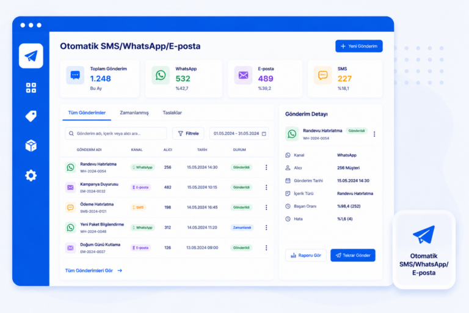Open the package box icon in sidebar
This screenshot has width=469, height=313.
31,145
